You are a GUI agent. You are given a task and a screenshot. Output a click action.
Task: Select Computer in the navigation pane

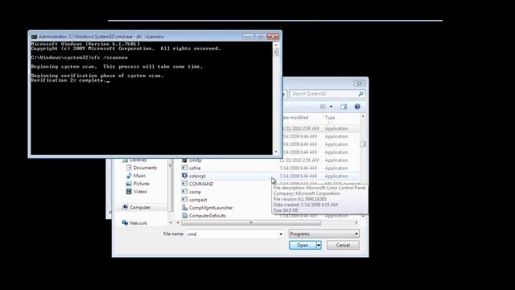(140, 208)
